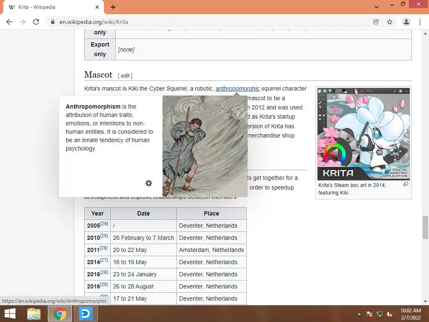Select the Amsterdam, Netherlands cell
The image size is (429, 322).
[x=212, y=250]
